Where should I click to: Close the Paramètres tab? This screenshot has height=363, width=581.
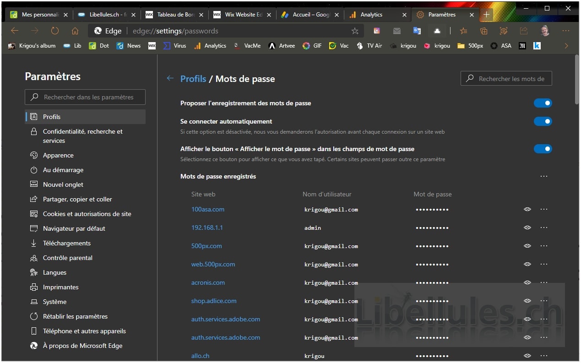(472, 15)
